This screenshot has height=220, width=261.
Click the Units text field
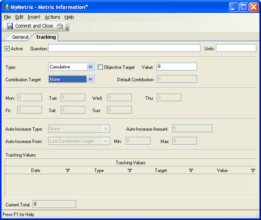click(236, 48)
